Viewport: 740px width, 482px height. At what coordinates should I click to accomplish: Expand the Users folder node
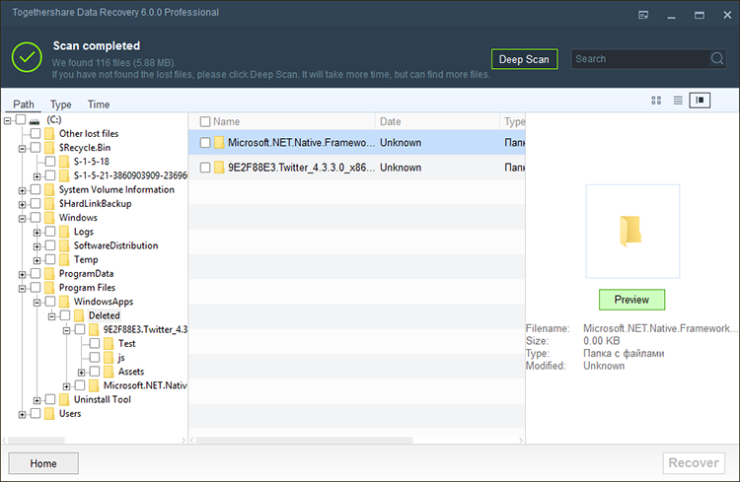click(x=22, y=415)
